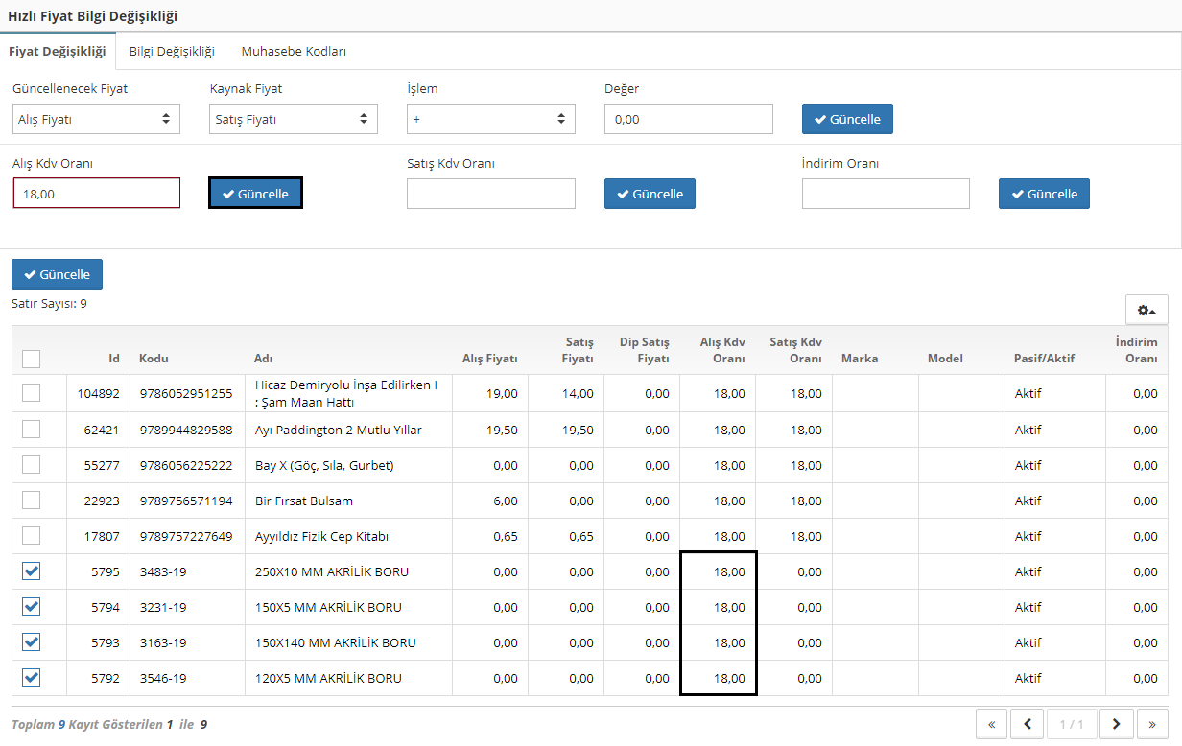
Task: Click Güncelle next to Alış Kdv Oranı
Action: click(x=255, y=194)
